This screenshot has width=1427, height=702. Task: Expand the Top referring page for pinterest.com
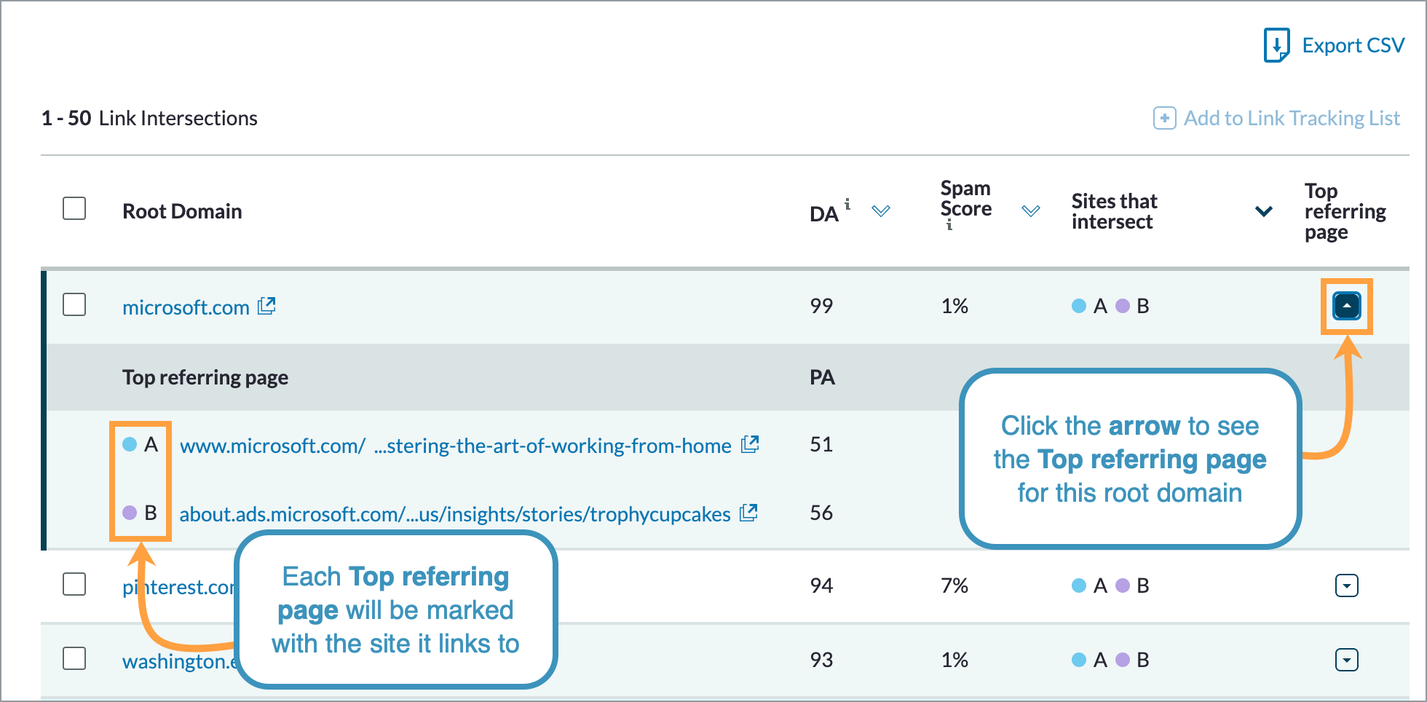1346,585
